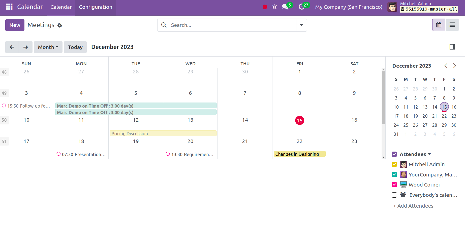Image resolution: width=465 pixels, height=229 pixels.
Task: Click the Meetings settings gear icon
Action: point(60,25)
